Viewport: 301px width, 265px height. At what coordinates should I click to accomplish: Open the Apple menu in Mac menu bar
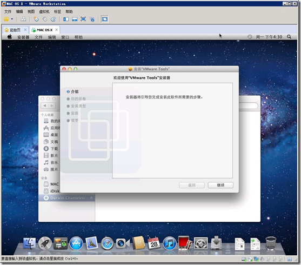point(10,37)
